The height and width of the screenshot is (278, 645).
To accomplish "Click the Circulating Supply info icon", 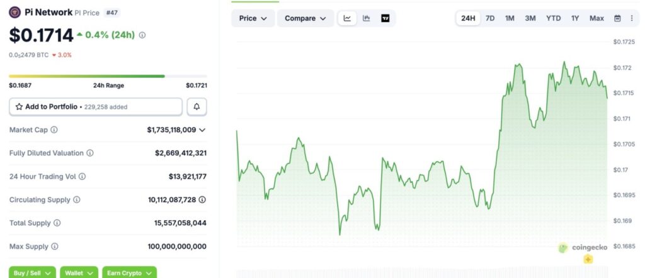I will [x=77, y=200].
